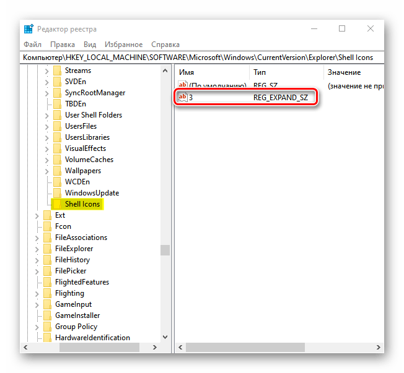404x373 pixels.
Task: Open the Избранное menu
Action: point(124,45)
